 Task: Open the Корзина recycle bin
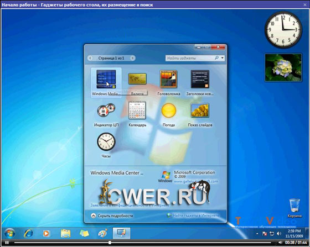(x=294, y=208)
